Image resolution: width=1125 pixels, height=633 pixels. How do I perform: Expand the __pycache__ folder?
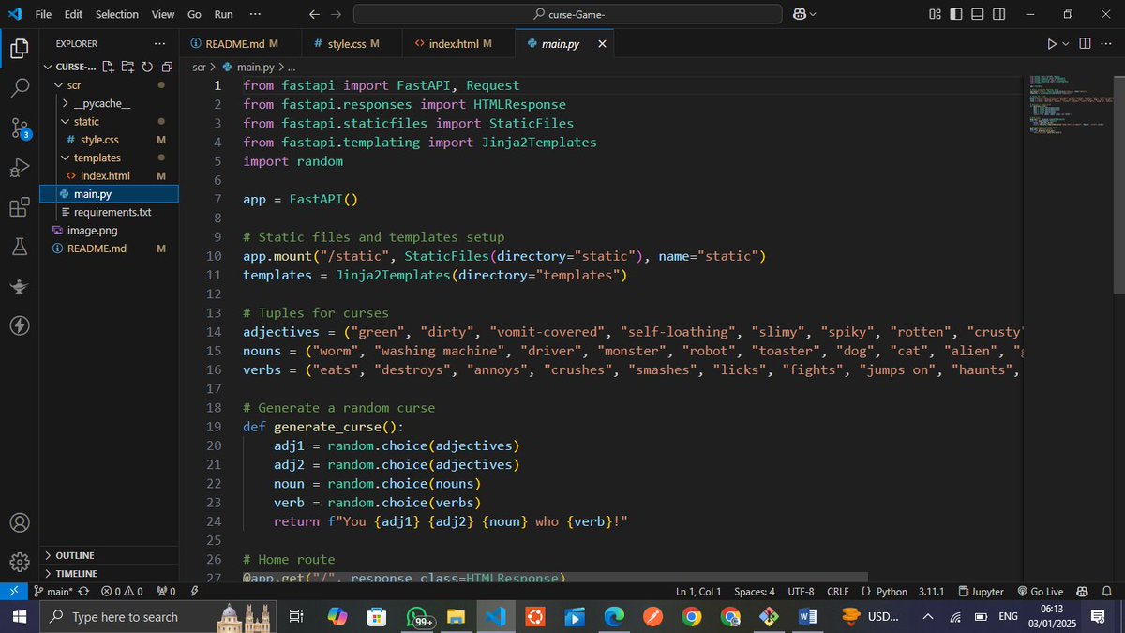click(65, 103)
